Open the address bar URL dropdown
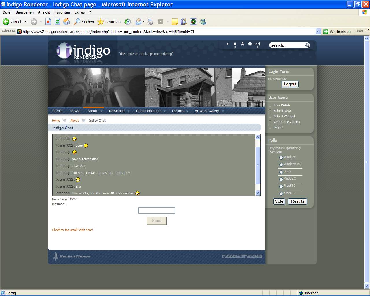Screen dimensions: 370x296 [318, 32]
